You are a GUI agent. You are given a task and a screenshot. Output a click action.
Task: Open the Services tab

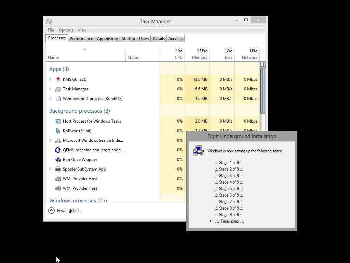pyautogui.click(x=176, y=39)
